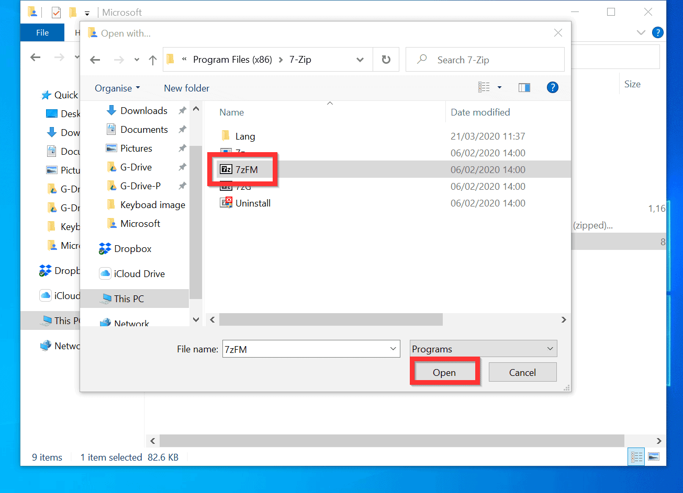683x493 pixels.
Task: Switch Explorer to details view icon
Action: pos(636,456)
